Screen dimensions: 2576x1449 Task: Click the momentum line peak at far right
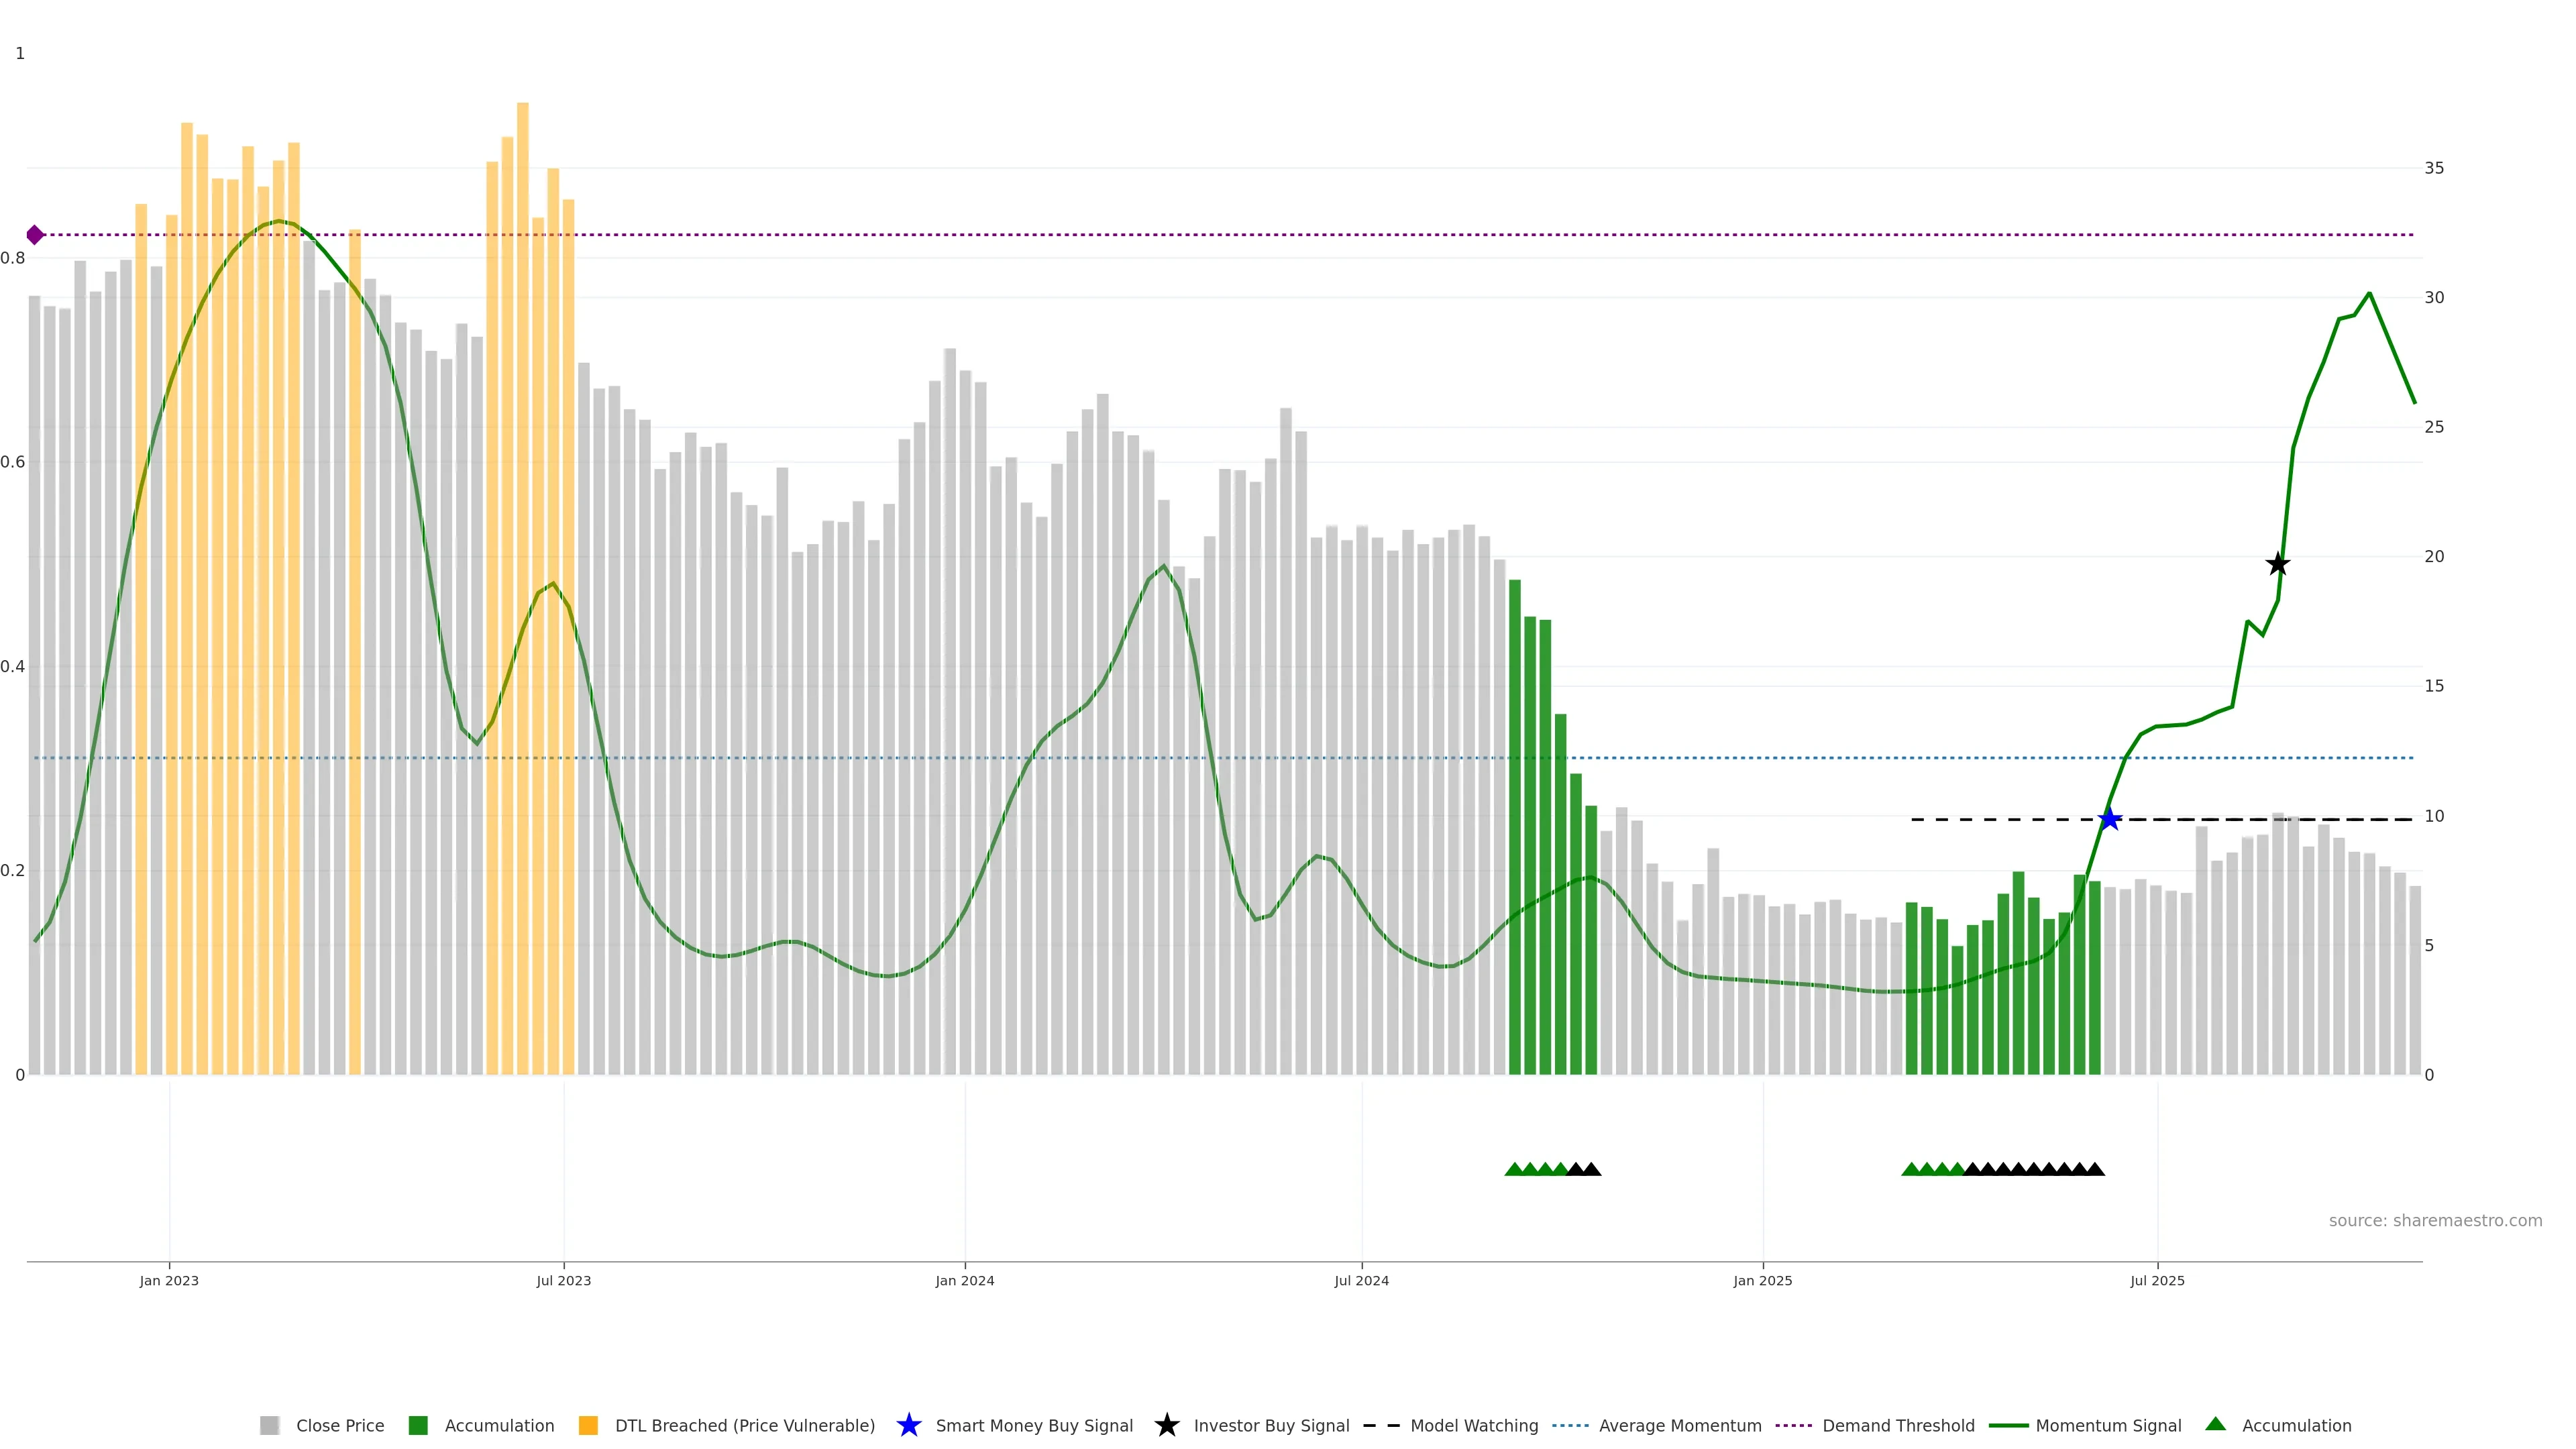[x=2369, y=294]
